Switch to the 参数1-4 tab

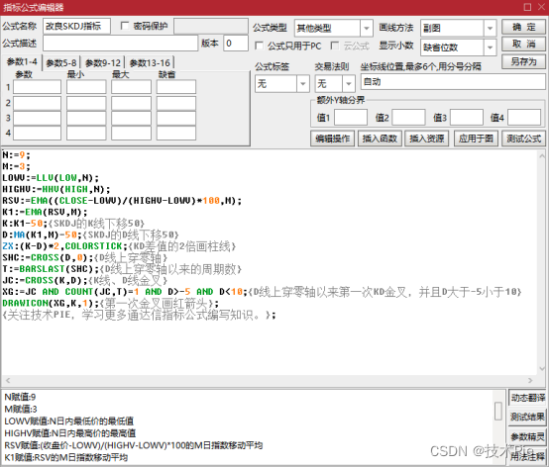point(22,62)
